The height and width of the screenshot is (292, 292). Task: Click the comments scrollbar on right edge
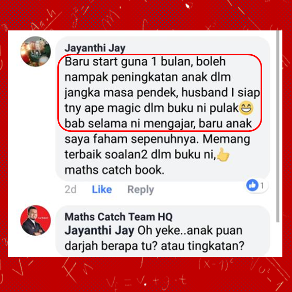[278, 126]
